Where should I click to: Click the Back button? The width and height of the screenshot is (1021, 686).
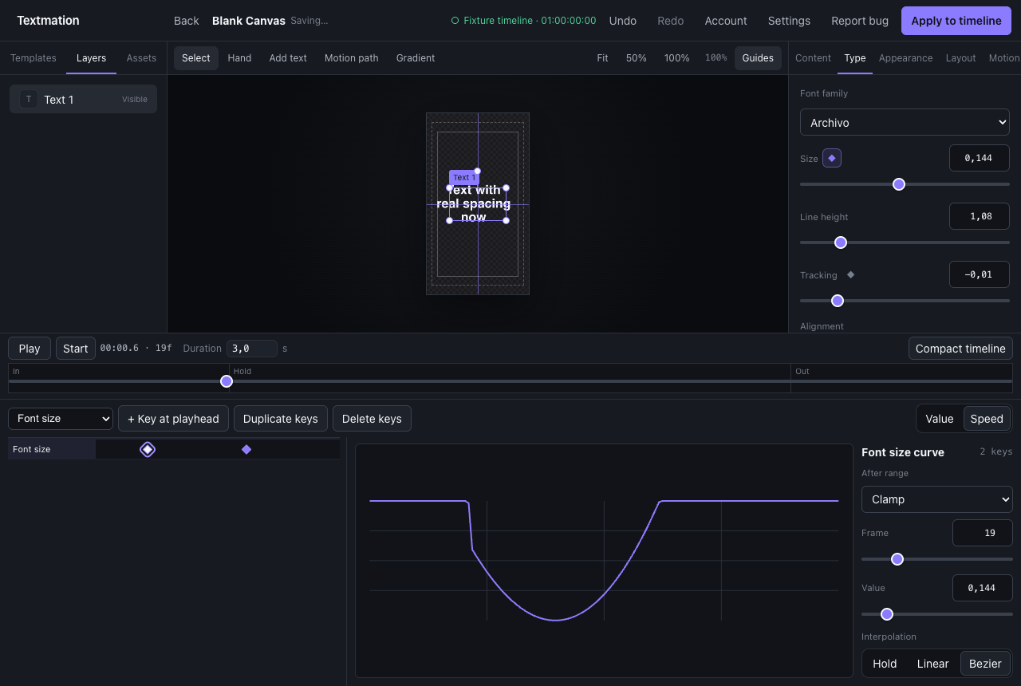(x=187, y=21)
